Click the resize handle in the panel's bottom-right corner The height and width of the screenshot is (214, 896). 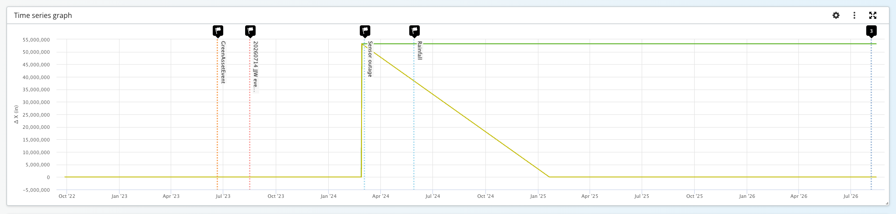click(x=887, y=203)
